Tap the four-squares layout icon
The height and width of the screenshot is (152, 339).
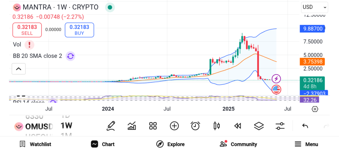click(153, 126)
